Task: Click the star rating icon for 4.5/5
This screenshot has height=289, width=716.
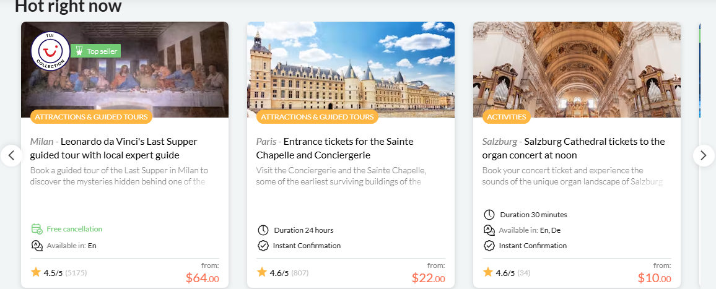Action: click(x=36, y=272)
